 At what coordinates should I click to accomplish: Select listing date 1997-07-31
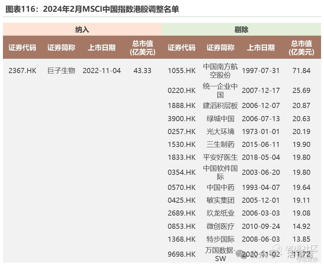pyautogui.click(x=261, y=71)
